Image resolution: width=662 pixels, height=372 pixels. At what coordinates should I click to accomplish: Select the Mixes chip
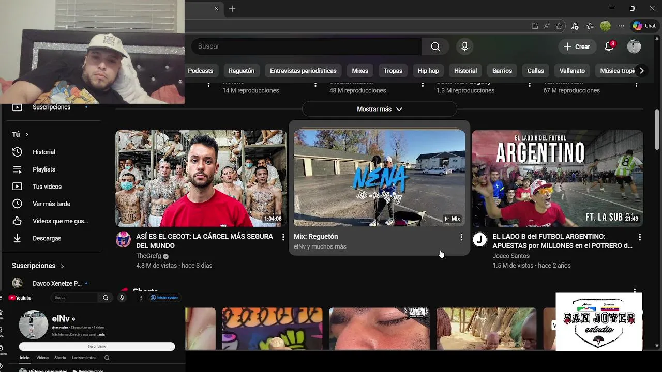(360, 71)
